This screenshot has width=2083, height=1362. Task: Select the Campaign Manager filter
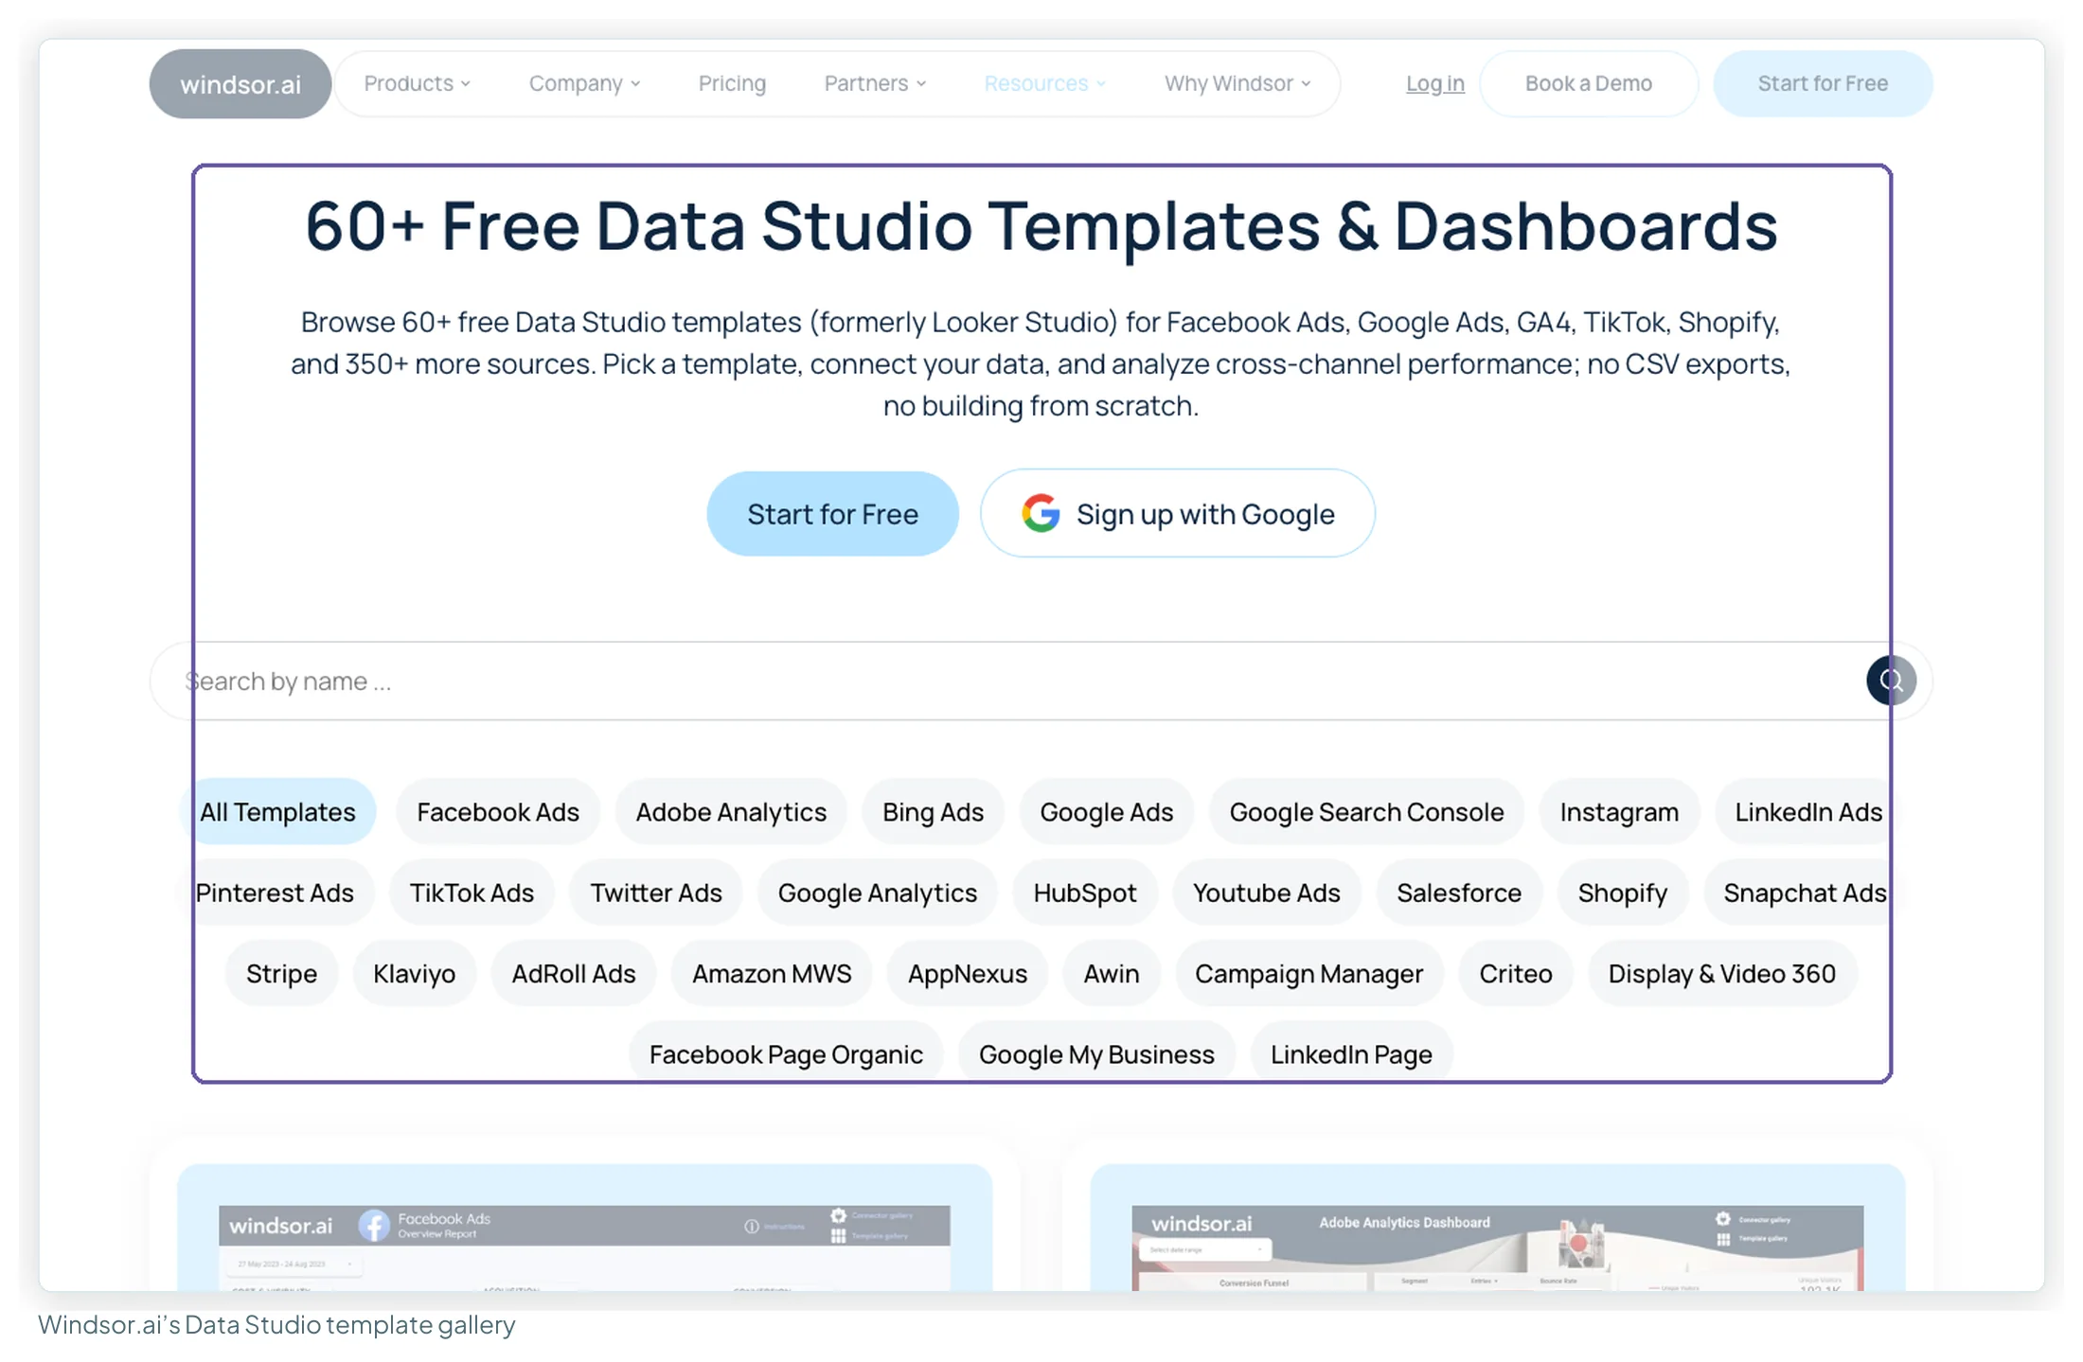pyautogui.click(x=1309, y=973)
